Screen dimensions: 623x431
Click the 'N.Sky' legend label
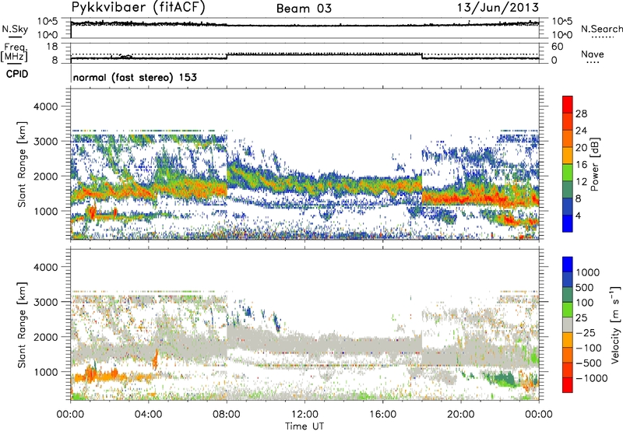click(x=15, y=29)
